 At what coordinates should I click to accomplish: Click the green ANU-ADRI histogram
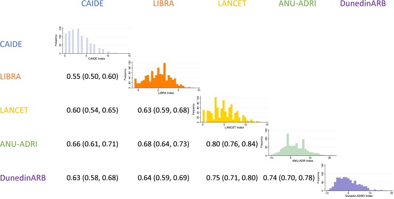[299, 145]
